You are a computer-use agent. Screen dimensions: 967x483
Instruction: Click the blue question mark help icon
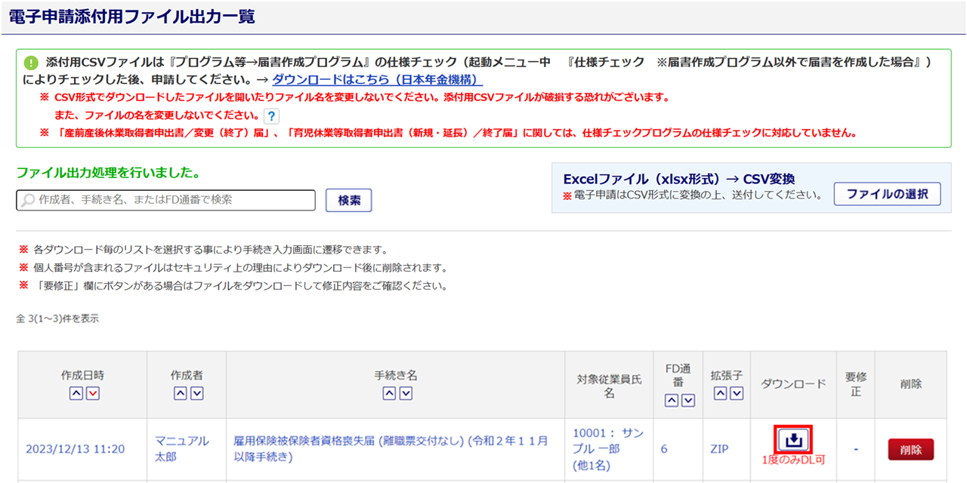pos(271,115)
